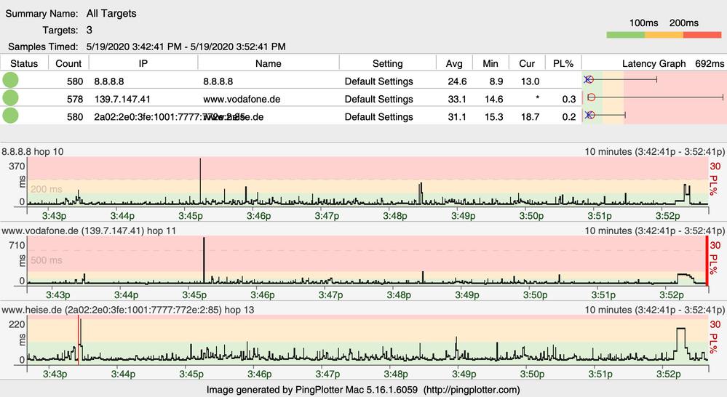
Task: Click the Latency Graph column header
Action: pyautogui.click(x=653, y=63)
